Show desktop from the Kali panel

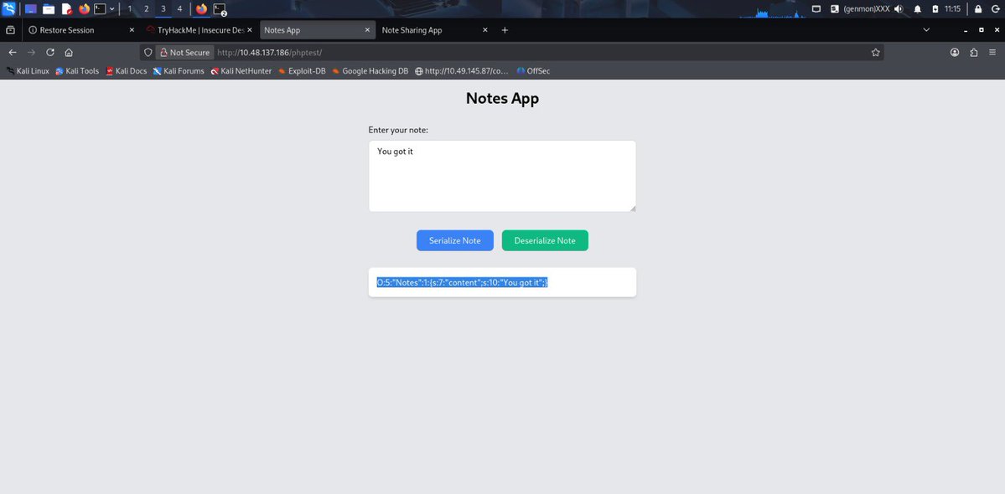[x=31, y=9]
